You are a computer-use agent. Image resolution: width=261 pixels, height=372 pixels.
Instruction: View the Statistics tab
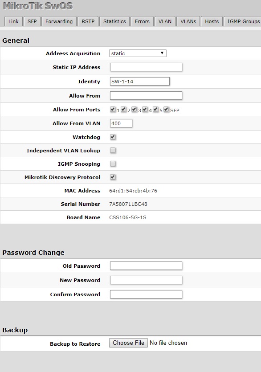(114, 21)
